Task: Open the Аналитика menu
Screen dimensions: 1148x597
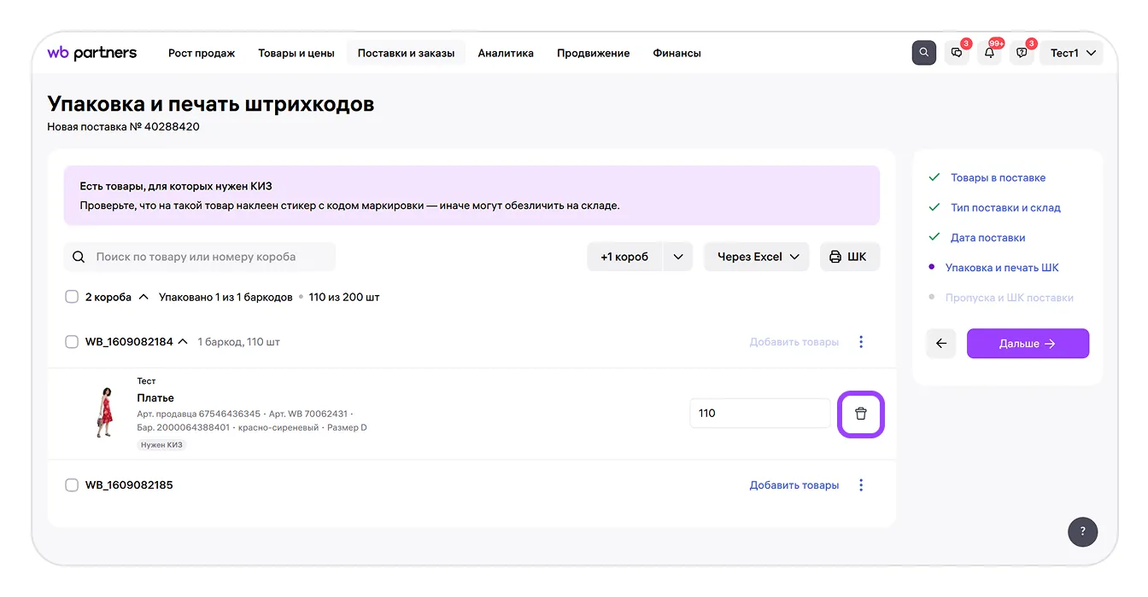Action: (506, 53)
